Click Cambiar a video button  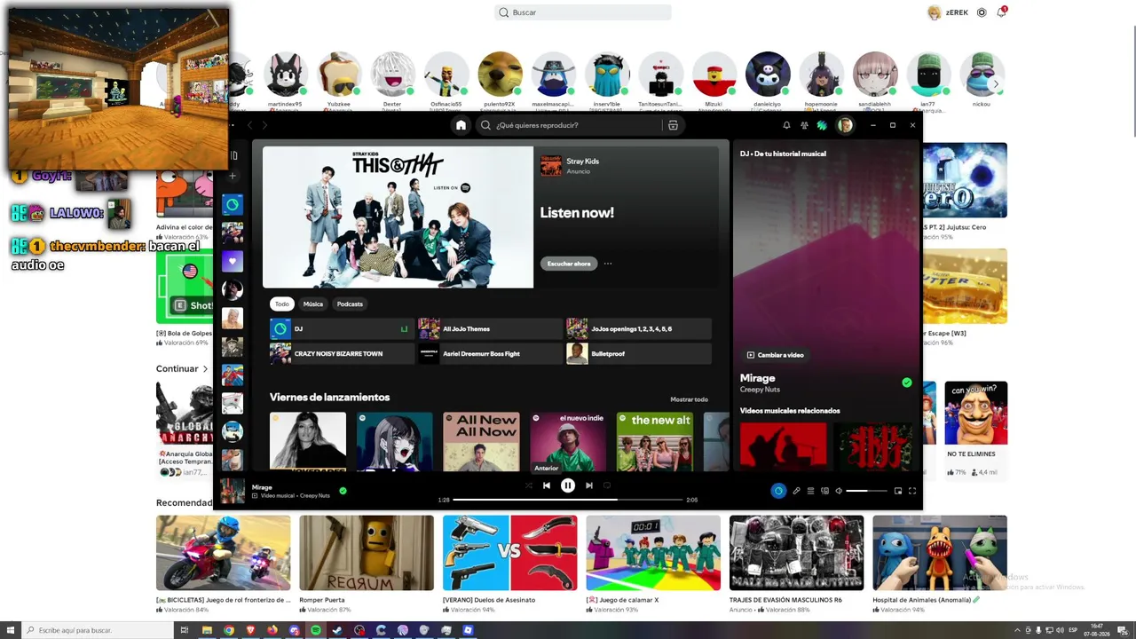click(x=776, y=355)
